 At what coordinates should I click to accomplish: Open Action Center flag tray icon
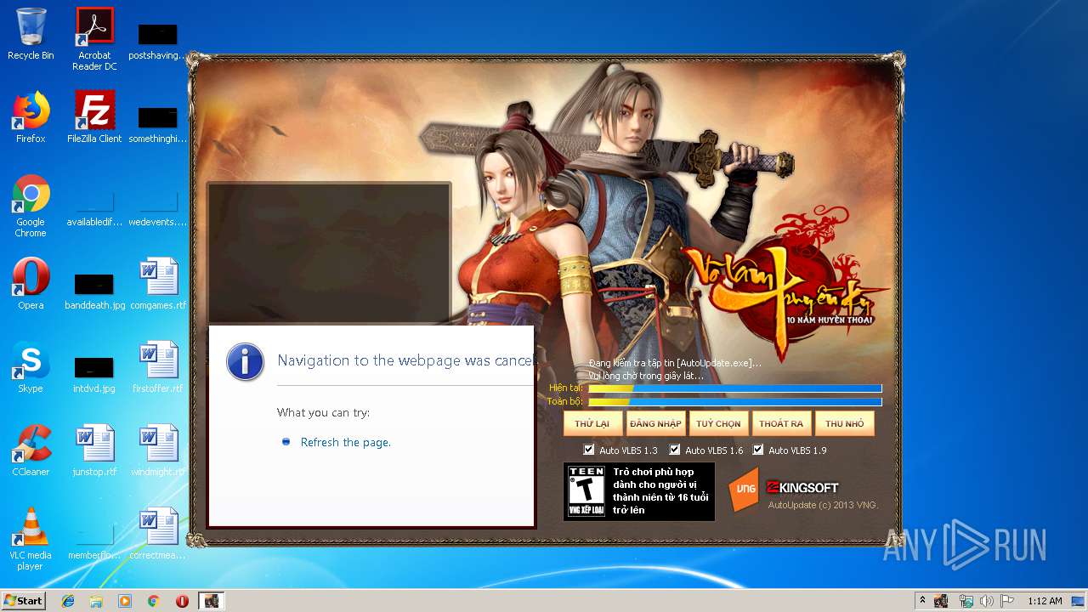[1006, 601]
